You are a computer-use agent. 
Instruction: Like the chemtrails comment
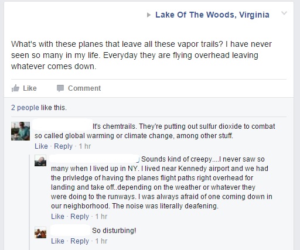click(41, 146)
